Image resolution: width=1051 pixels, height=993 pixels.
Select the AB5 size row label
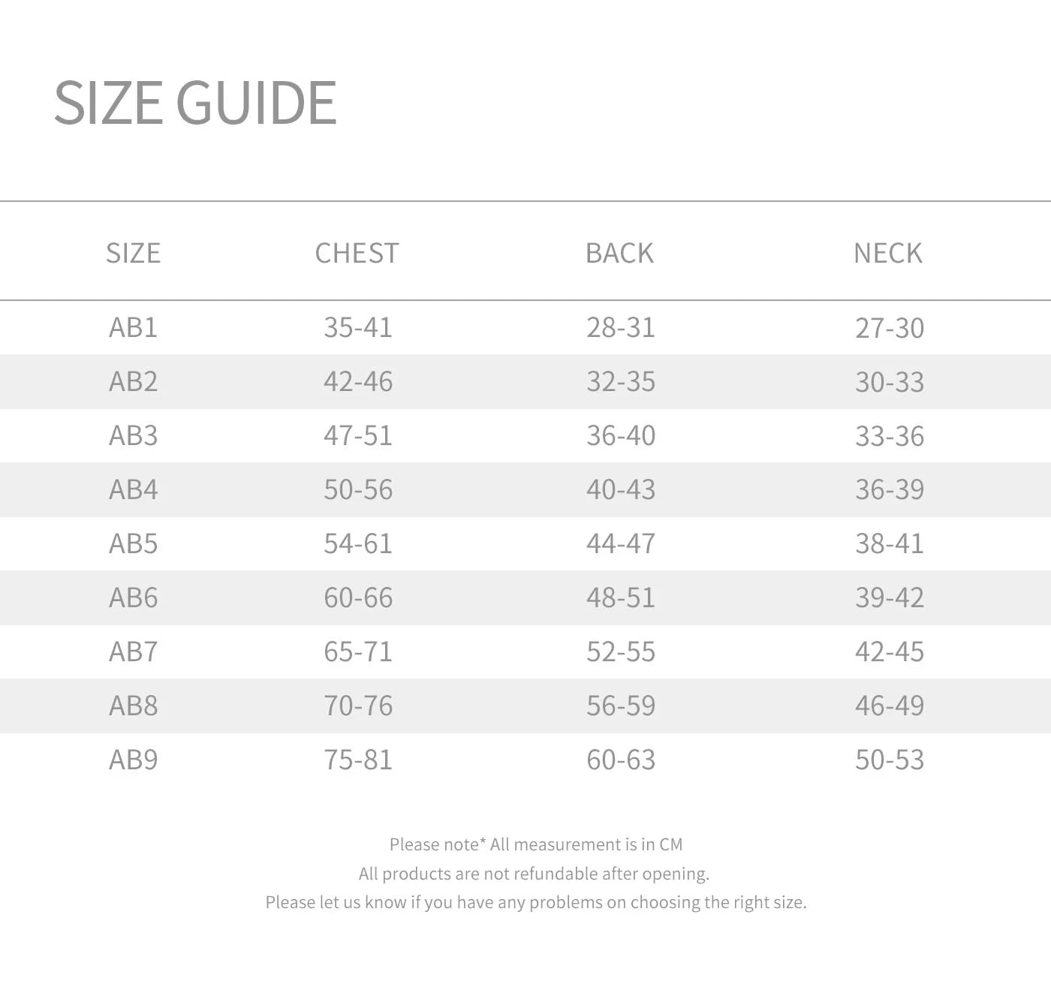click(133, 543)
